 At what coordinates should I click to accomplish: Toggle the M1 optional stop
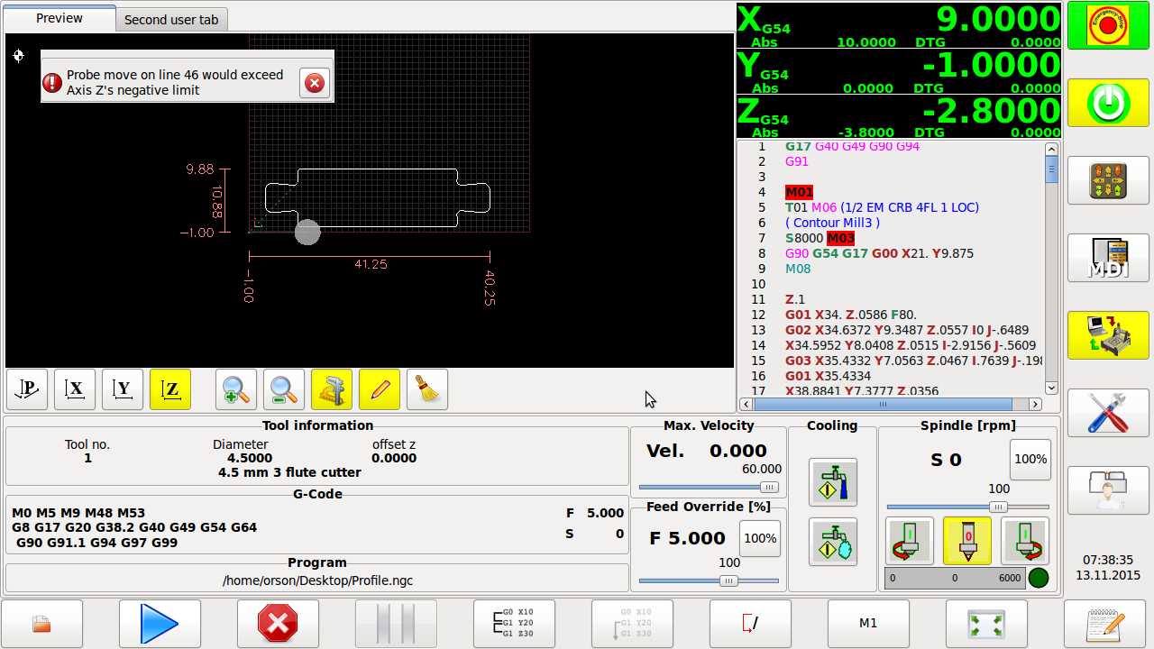(868, 623)
